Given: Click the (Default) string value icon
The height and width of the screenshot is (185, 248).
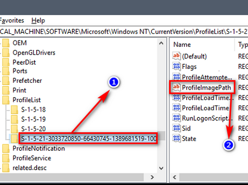Looking at the screenshot, I should tap(176, 56).
